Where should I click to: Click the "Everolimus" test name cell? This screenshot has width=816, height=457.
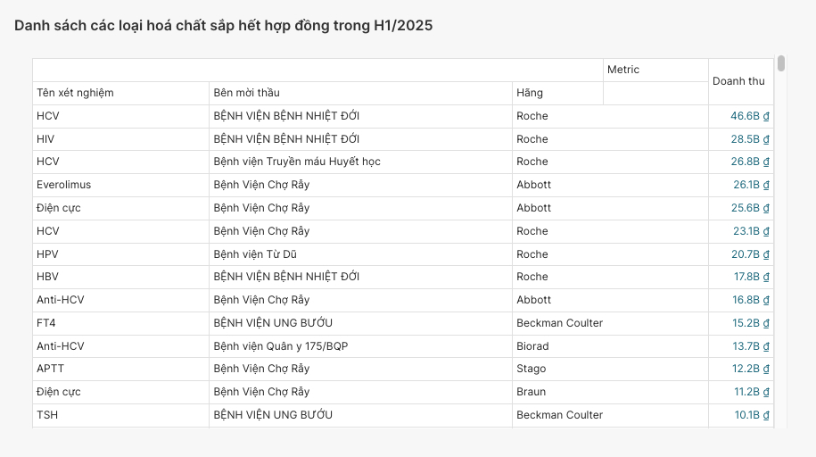coord(63,185)
